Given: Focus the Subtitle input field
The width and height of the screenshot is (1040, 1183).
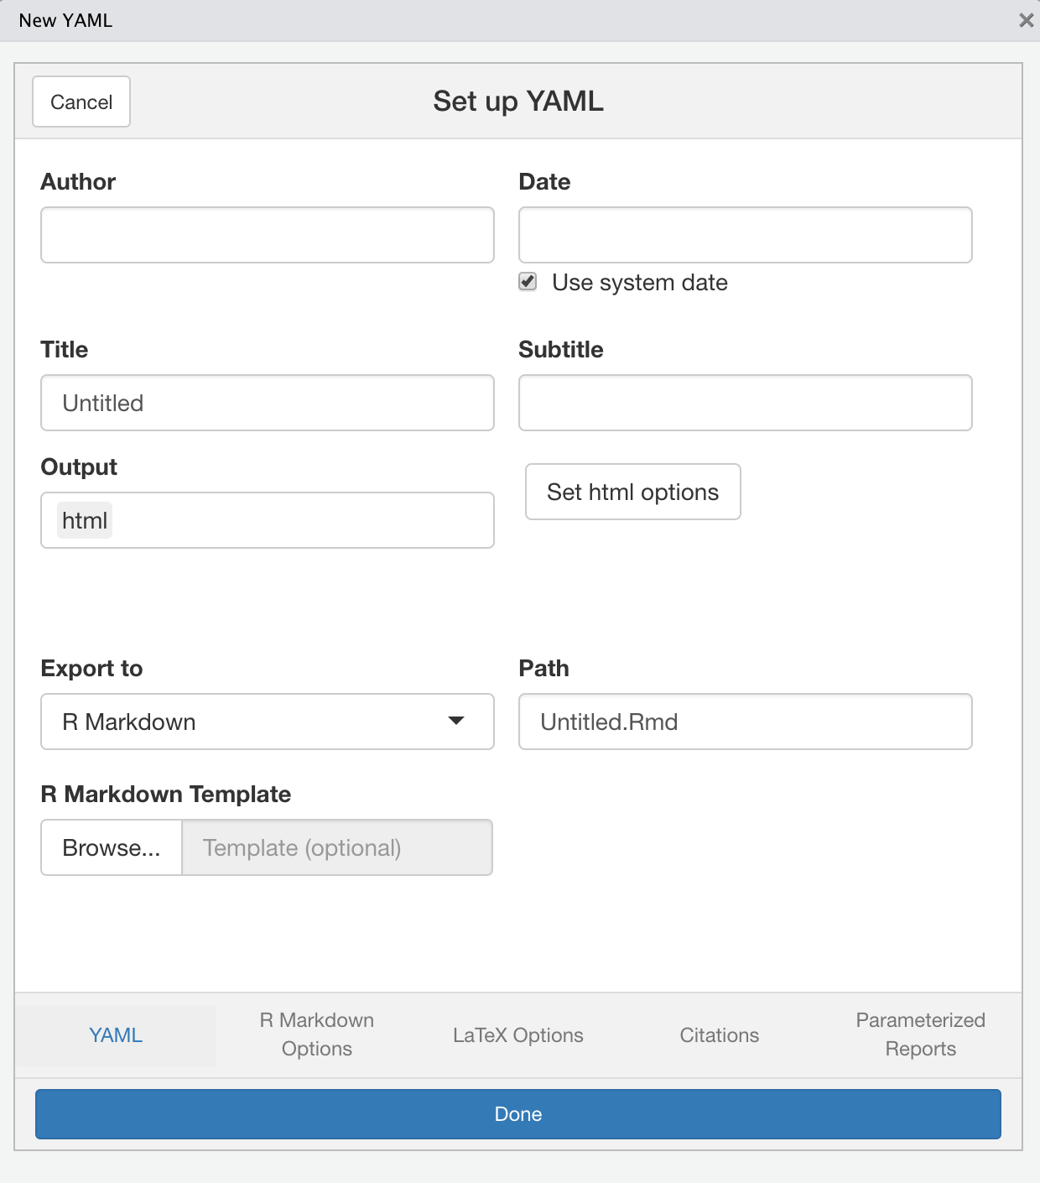Looking at the screenshot, I should pos(745,403).
